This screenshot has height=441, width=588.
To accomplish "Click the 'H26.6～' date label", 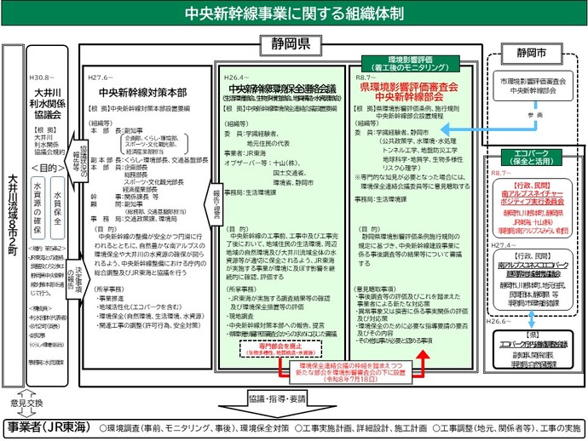I will (x=499, y=322).
